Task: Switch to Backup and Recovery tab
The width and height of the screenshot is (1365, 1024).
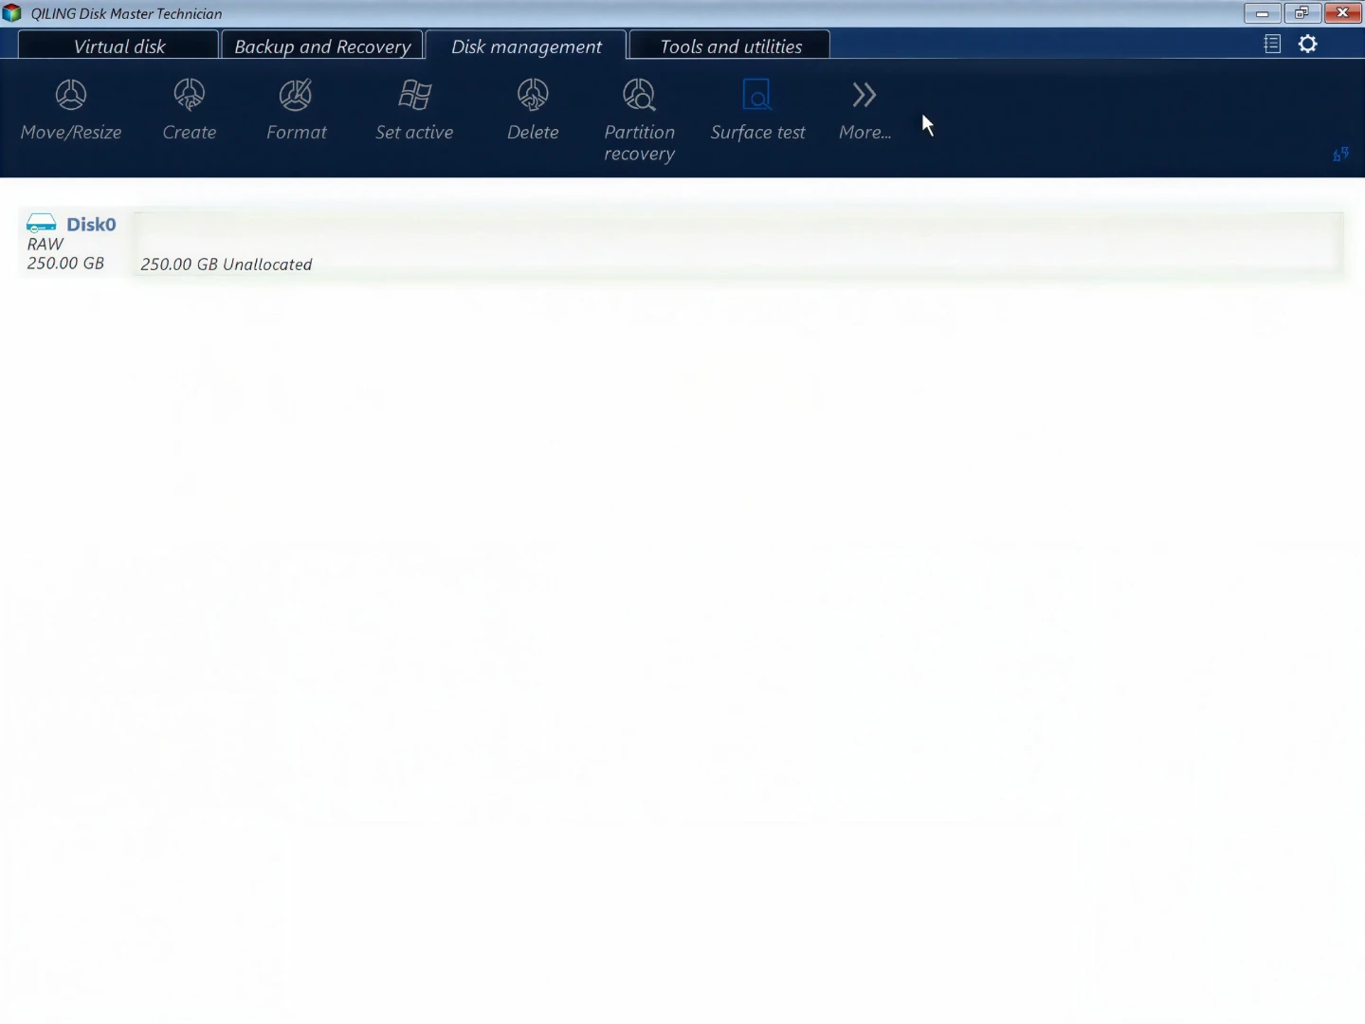Action: [322, 46]
